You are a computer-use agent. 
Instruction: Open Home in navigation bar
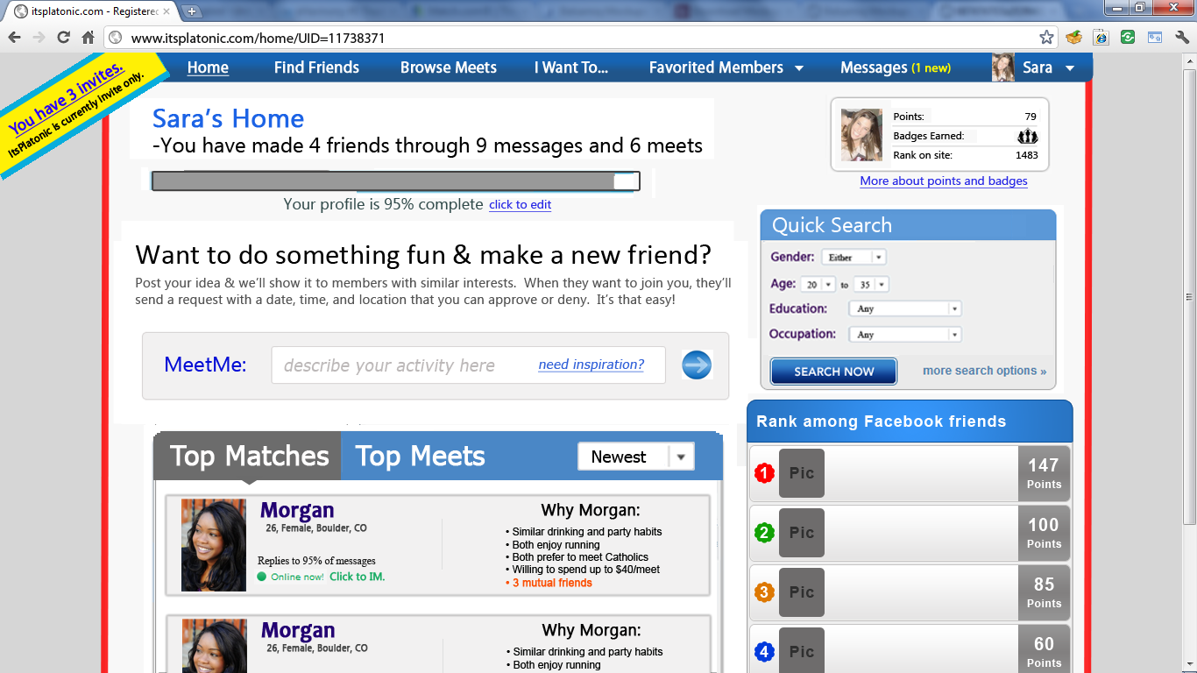click(x=208, y=67)
